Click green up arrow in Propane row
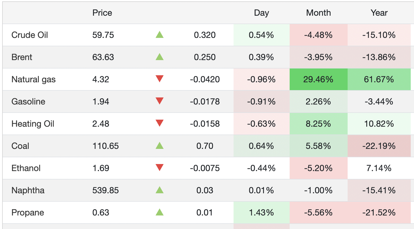 pos(160,212)
